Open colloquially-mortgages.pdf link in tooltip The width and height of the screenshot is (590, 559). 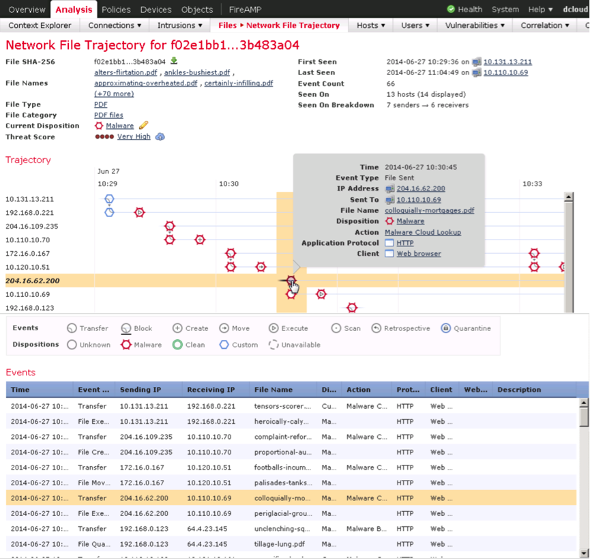click(x=429, y=210)
